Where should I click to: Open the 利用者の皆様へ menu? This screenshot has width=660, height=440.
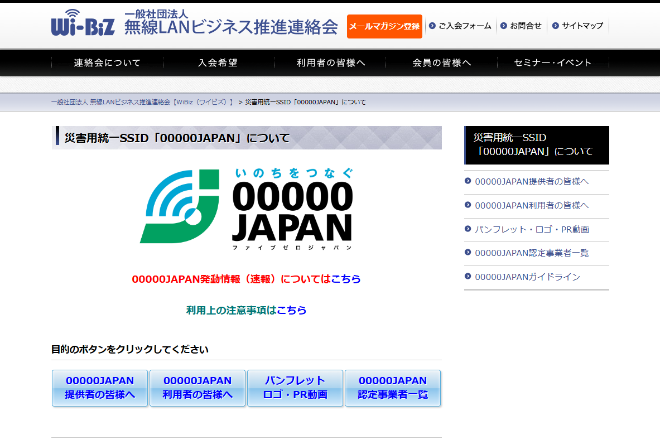[x=331, y=62]
